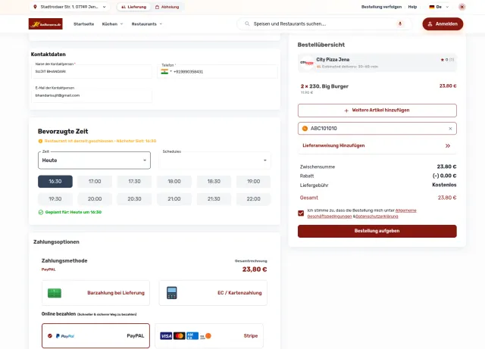Select the 21:30 time slot
Viewport: 485px width, 349px height.
[x=214, y=199]
